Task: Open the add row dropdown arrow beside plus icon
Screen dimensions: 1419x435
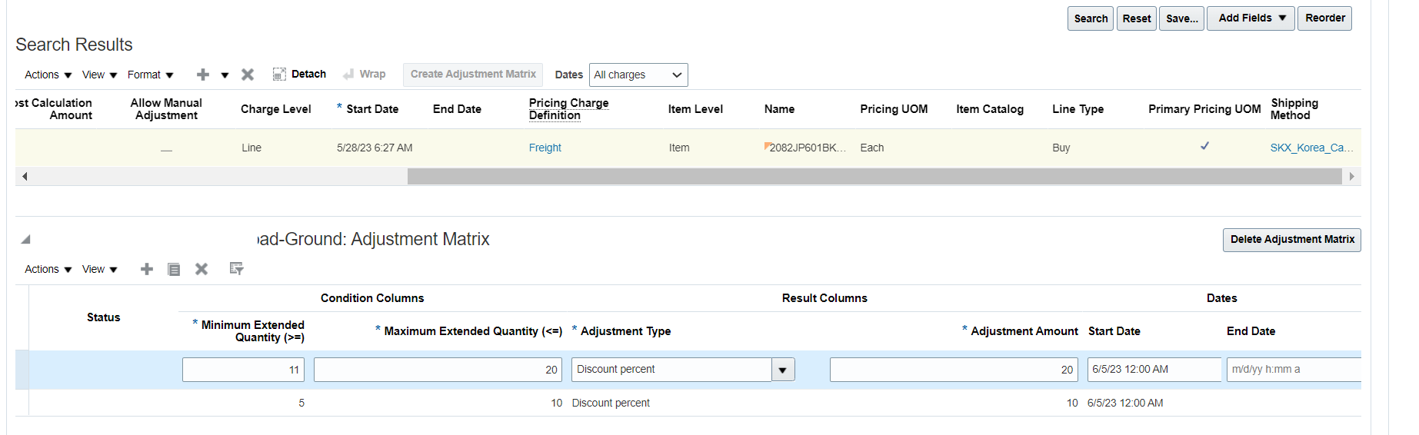Action: point(225,75)
